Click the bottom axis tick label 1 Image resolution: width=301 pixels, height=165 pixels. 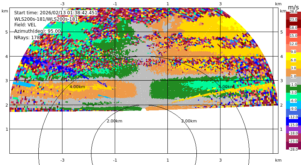coord(167,160)
